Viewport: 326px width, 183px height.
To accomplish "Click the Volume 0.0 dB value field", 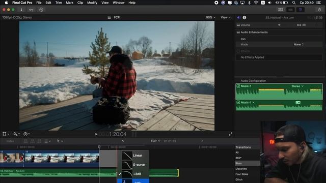I will tap(301, 25).
